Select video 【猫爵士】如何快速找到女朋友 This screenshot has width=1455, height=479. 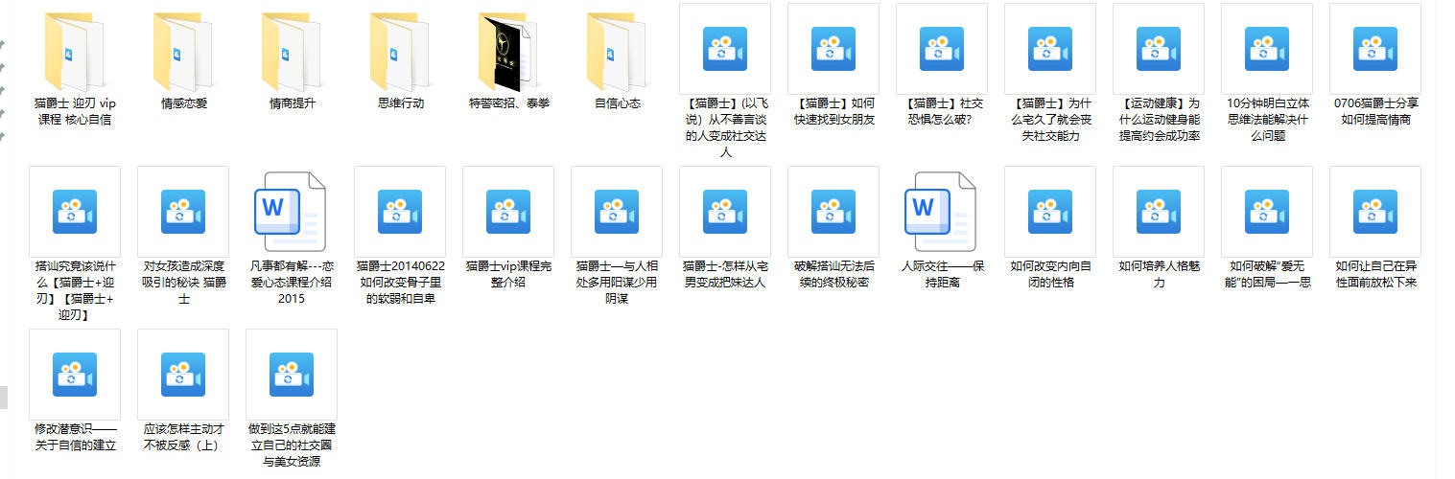[x=833, y=49]
